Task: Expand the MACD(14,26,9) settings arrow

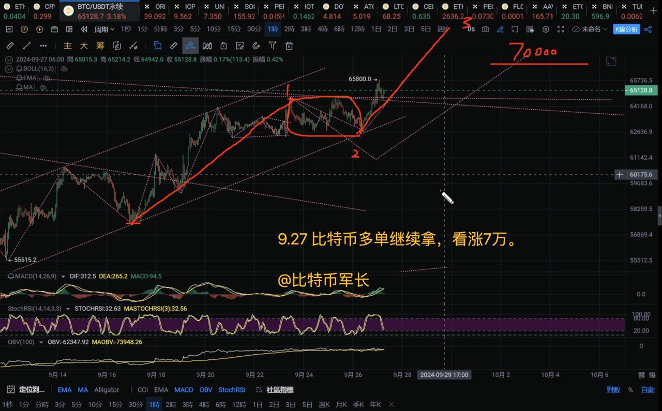Action: [63, 277]
